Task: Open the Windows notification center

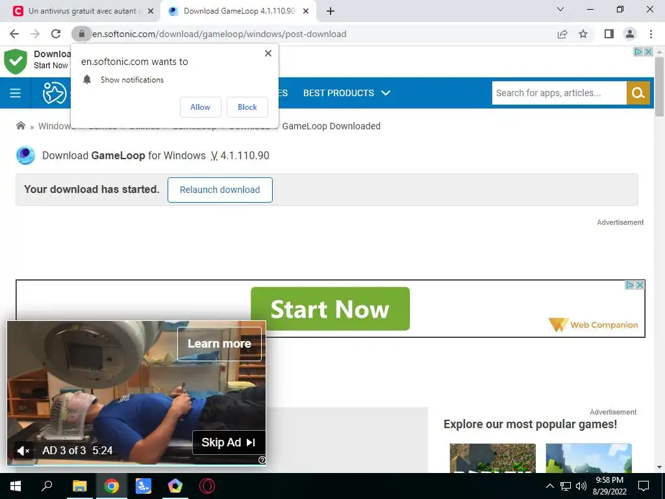Action: [644, 486]
